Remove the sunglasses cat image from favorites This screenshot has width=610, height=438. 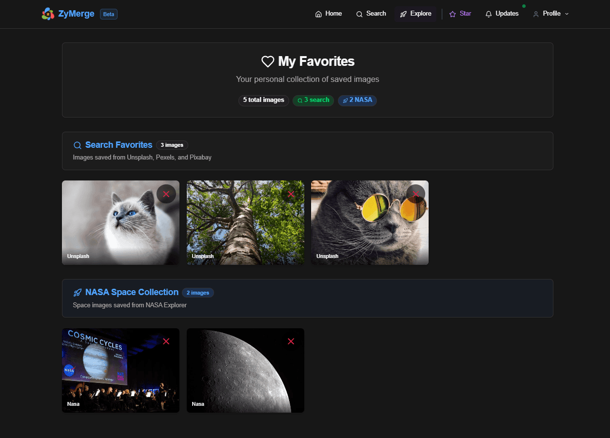(x=415, y=194)
